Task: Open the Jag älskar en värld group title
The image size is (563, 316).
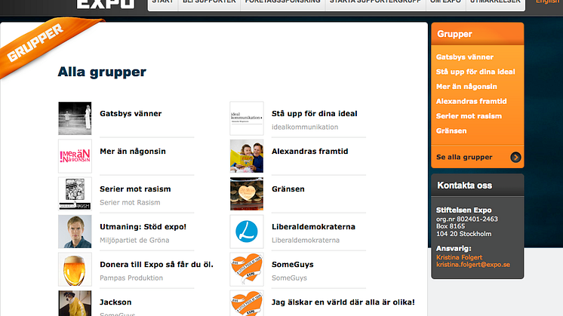Action: [x=343, y=302]
